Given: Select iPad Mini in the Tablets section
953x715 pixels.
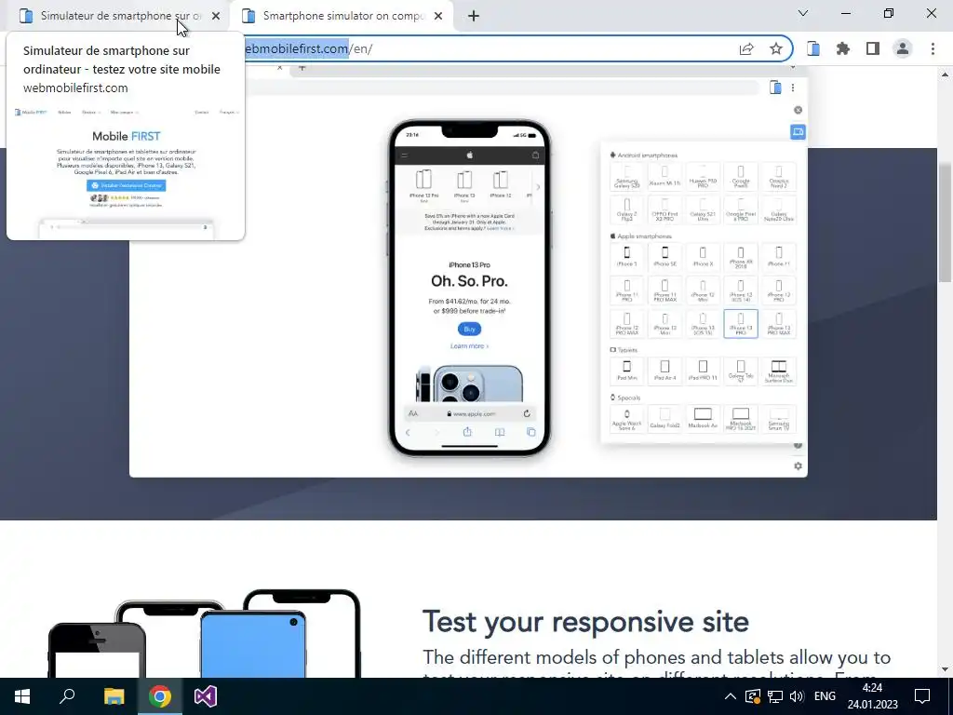Looking at the screenshot, I should point(627,371).
